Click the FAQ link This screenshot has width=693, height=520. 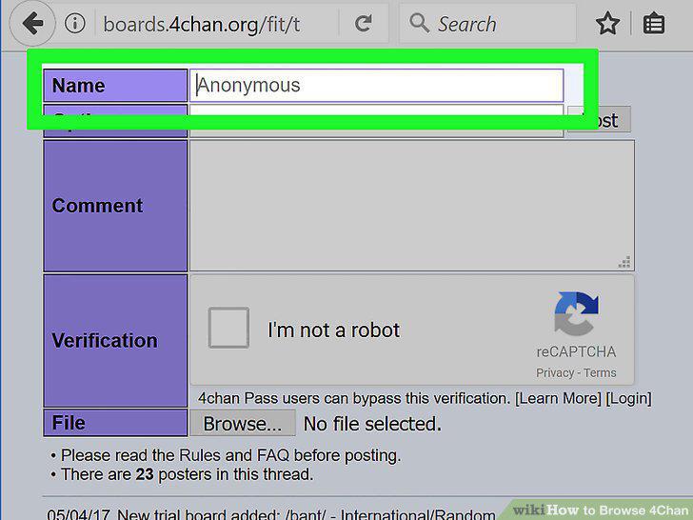[x=272, y=455]
